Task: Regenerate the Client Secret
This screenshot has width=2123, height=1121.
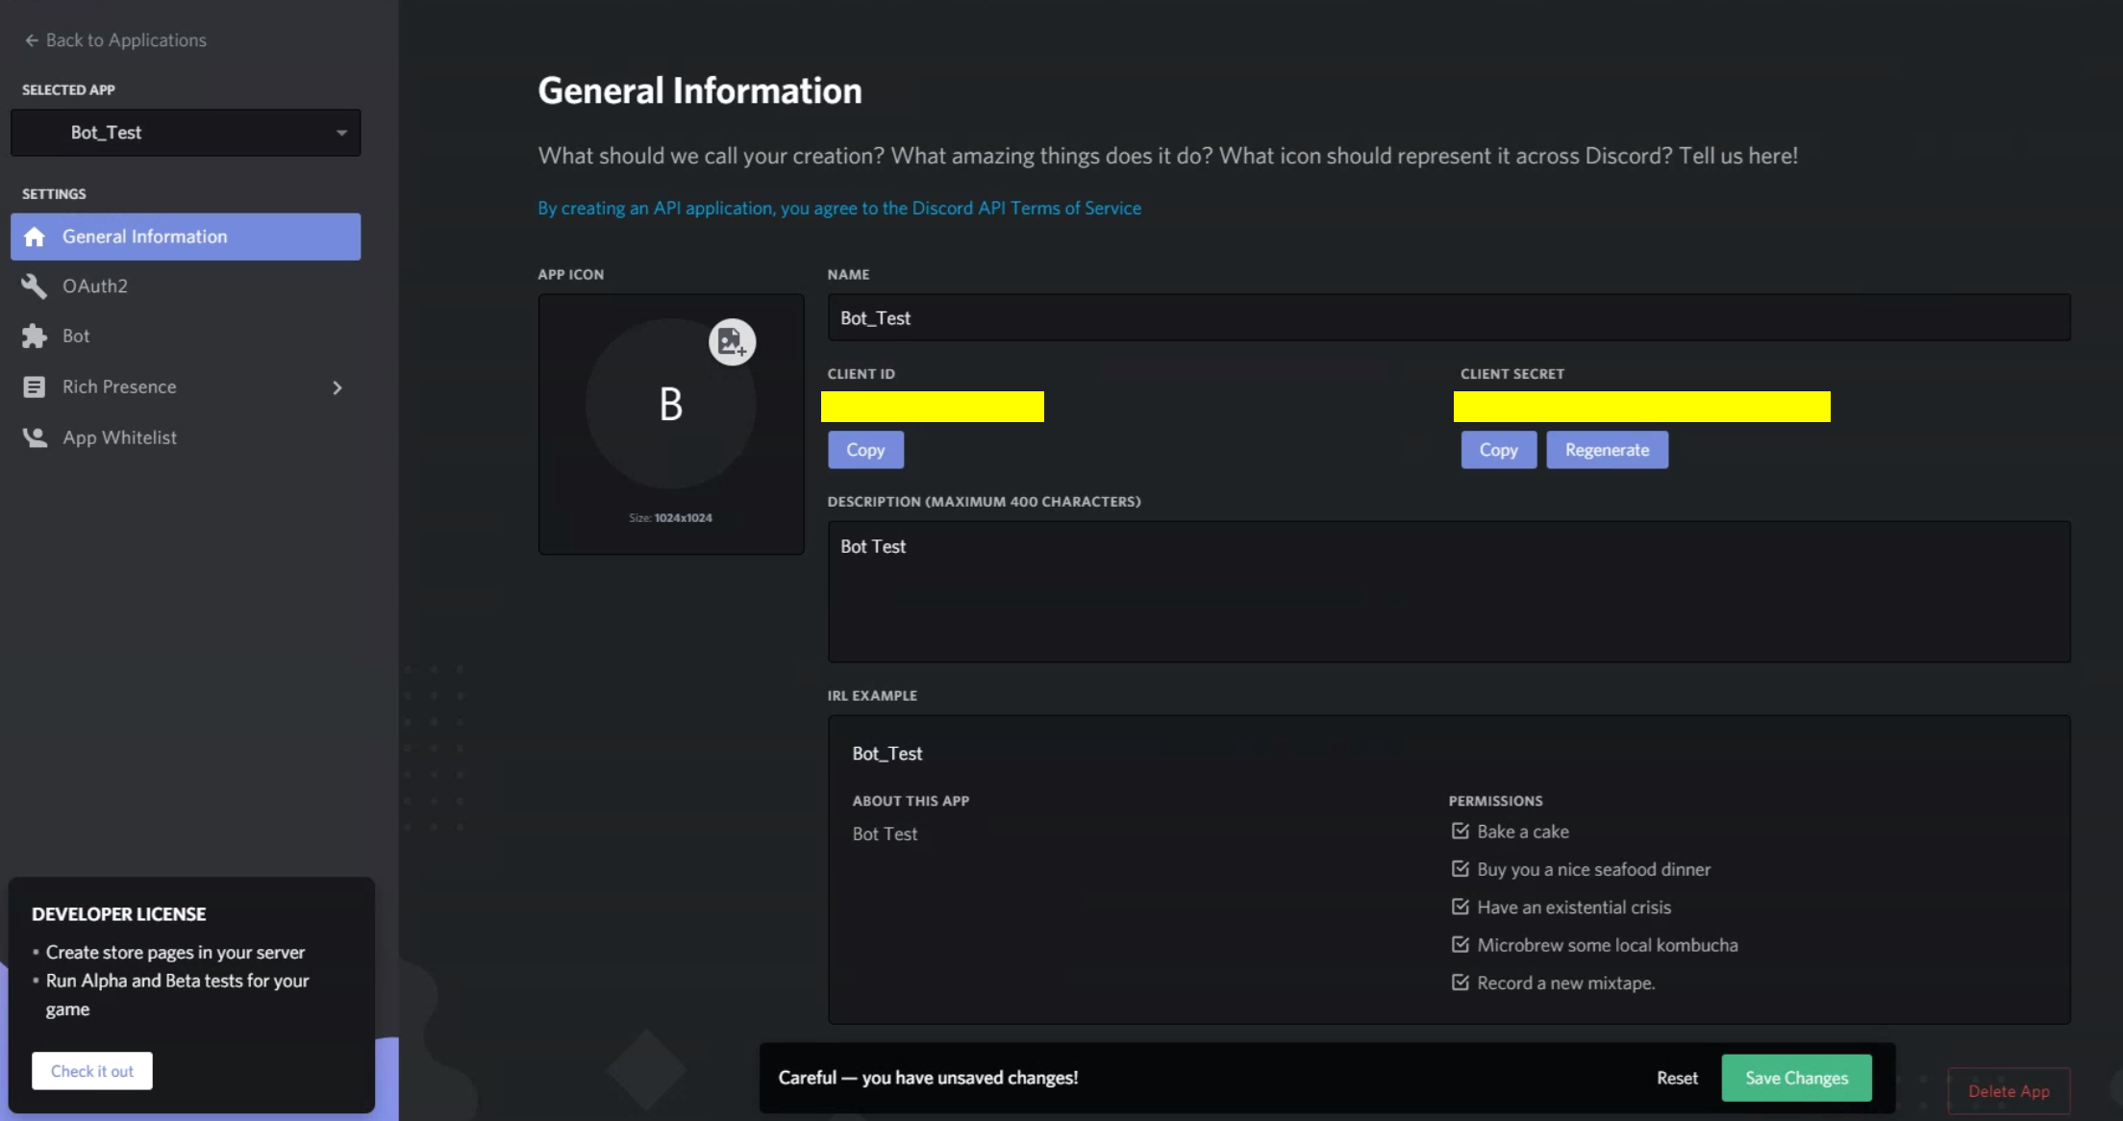Action: (x=1607, y=450)
